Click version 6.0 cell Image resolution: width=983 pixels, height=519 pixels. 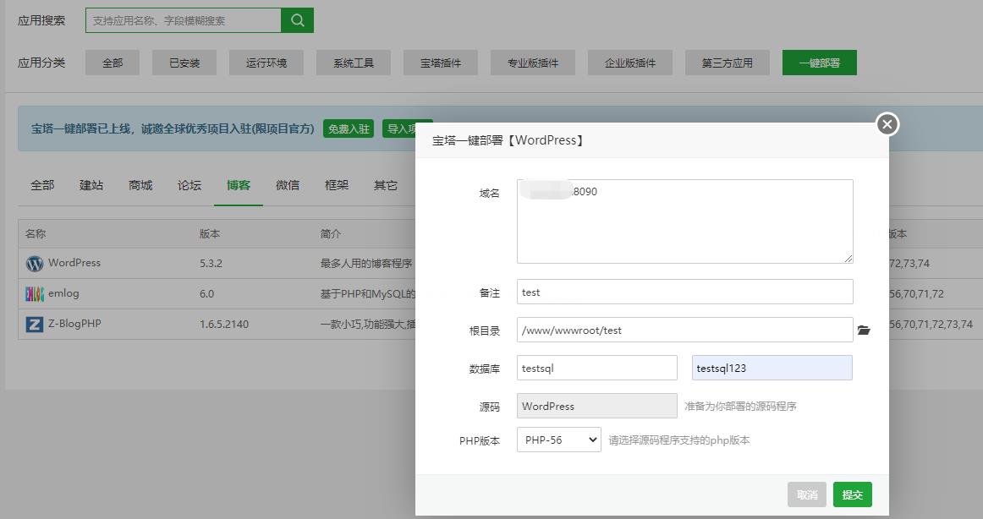[207, 293]
